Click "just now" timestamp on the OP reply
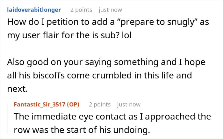 (x=129, y=105)
